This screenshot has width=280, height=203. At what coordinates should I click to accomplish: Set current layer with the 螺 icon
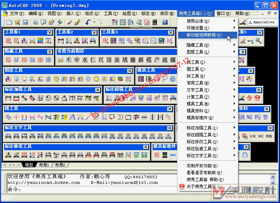173,60
